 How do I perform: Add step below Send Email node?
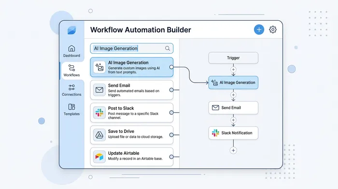233,120
